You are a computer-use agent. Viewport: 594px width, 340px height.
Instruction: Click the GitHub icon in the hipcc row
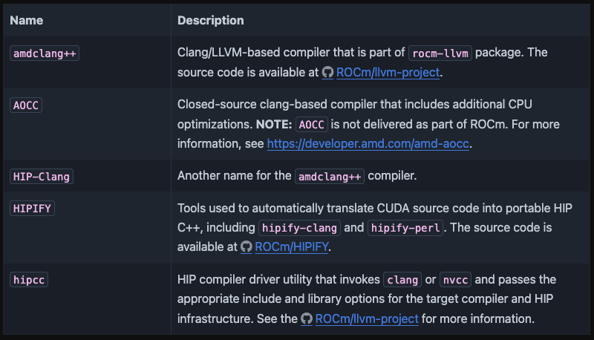tap(307, 319)
